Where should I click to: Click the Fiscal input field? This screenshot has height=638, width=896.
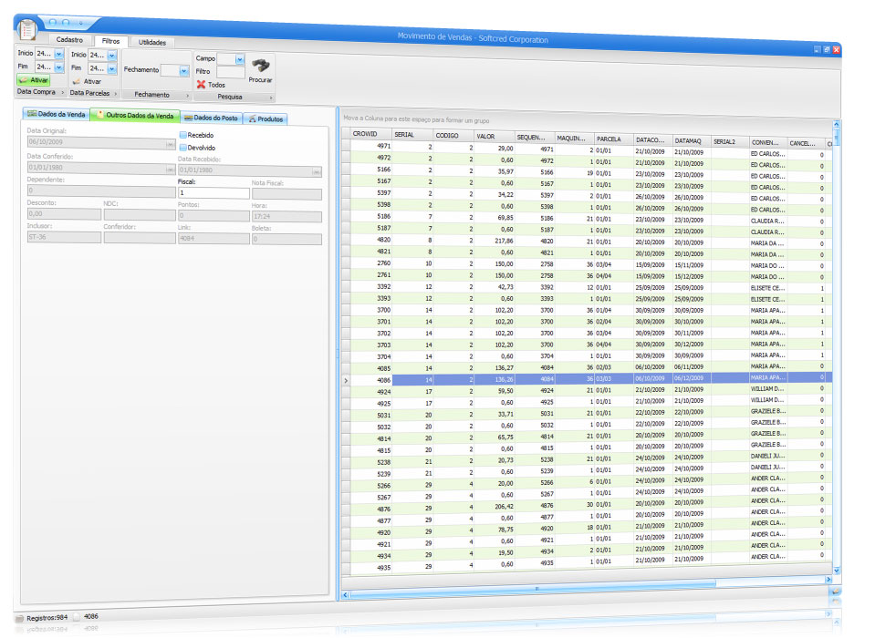click(x=213, y=194)
